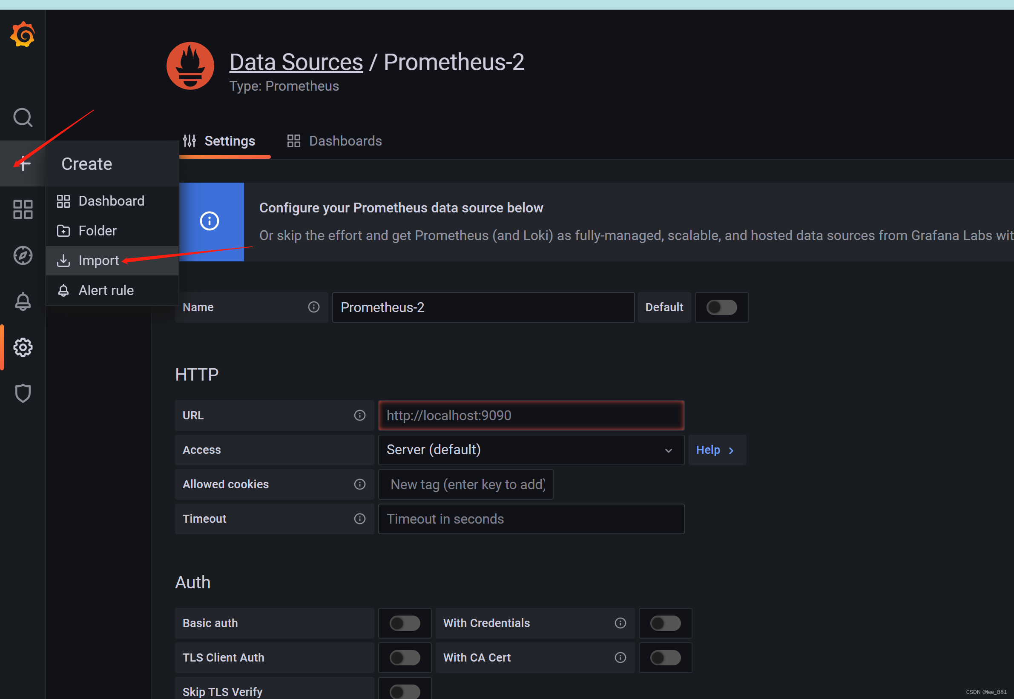This screenshot has width=1014, height=699.
Task: Open the Explore compass icon
Action: tap(23, 255)
